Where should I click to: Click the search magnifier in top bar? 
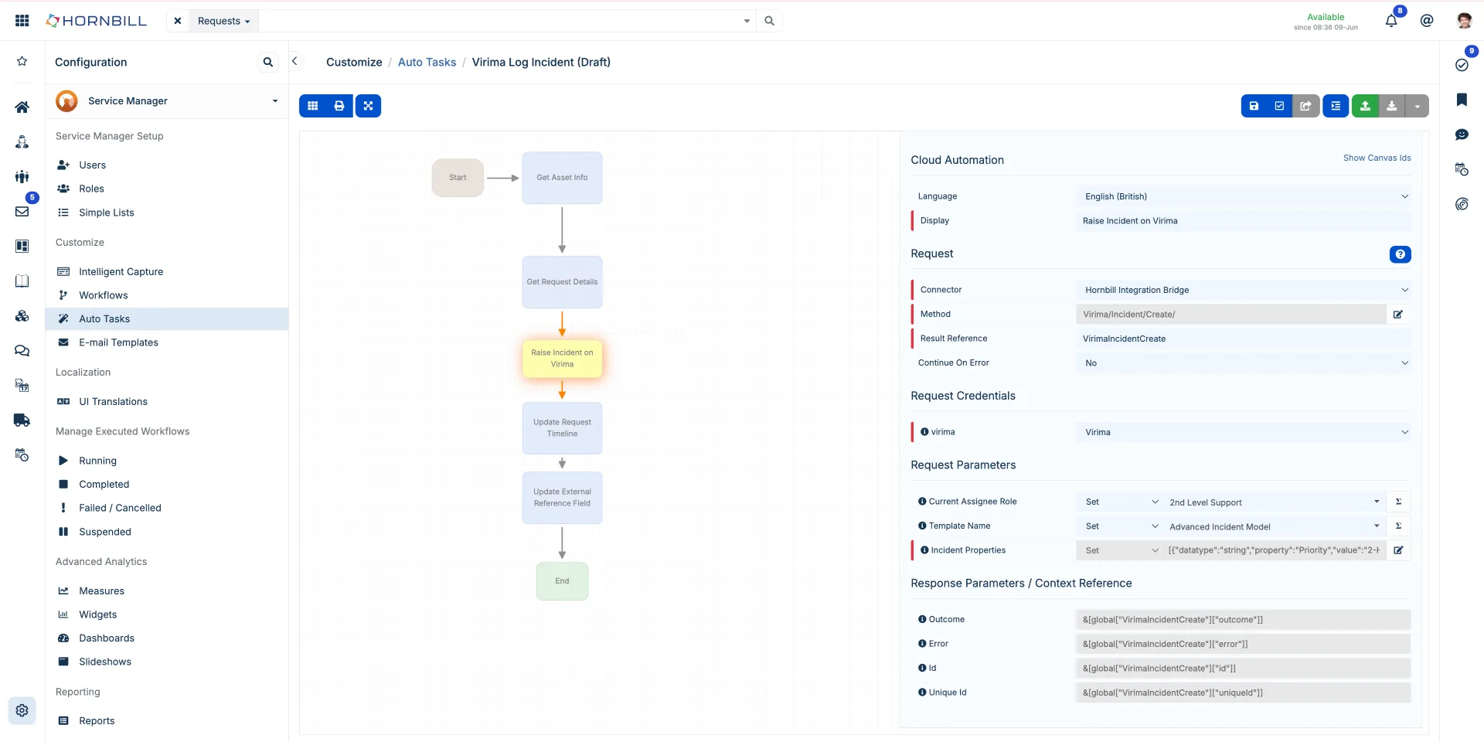769,21
